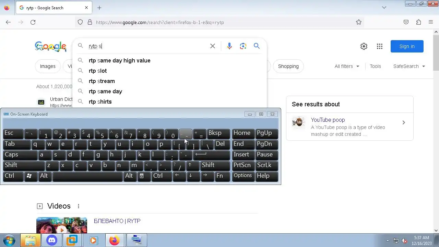Toggle the Caps key on keyboard

[x=20, y=155]
